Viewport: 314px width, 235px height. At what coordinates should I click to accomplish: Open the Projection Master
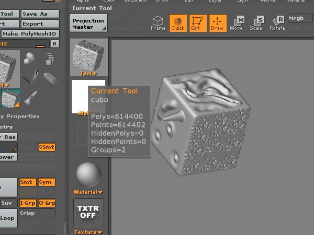(x=88, y=23)
